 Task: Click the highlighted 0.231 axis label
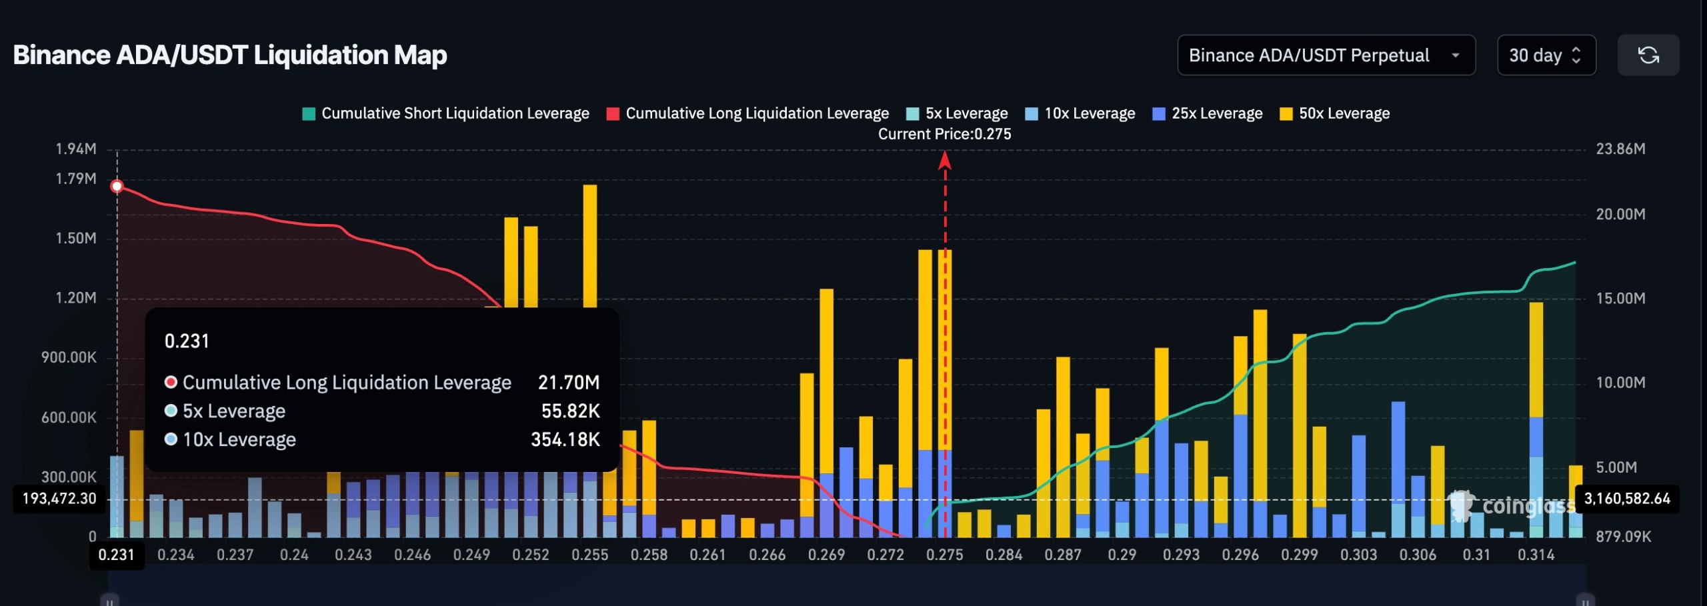117,554
